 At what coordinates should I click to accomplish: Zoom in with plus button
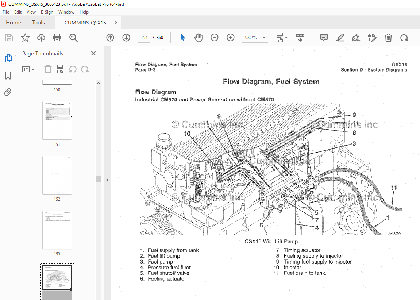pos(230,38)
